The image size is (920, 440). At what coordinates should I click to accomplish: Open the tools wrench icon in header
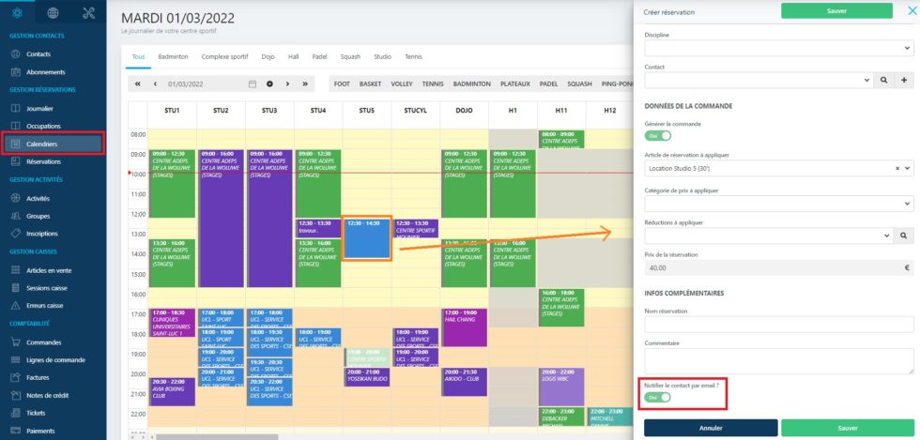(x=89, y=13)
